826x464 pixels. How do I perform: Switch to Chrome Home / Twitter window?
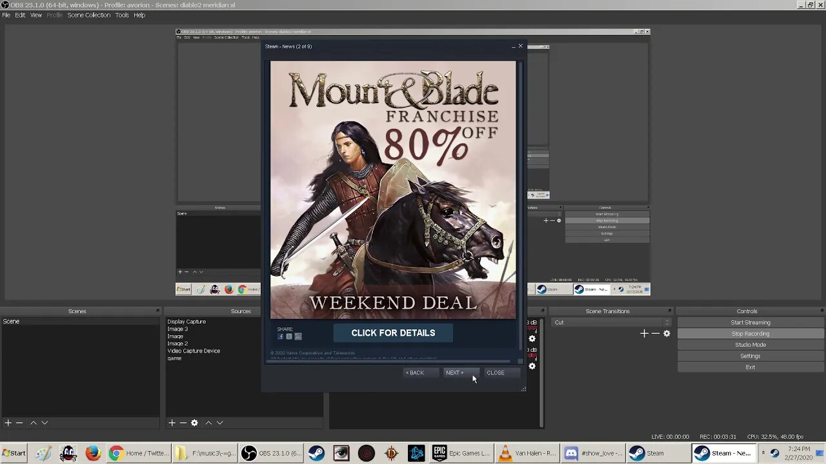tap(139, 453)
